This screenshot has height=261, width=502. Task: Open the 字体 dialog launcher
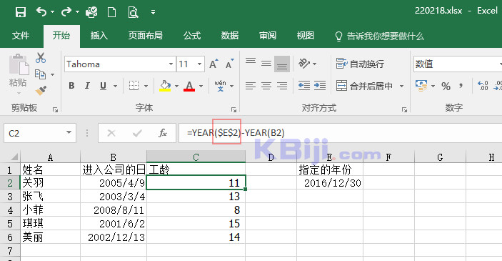[234, 110]
